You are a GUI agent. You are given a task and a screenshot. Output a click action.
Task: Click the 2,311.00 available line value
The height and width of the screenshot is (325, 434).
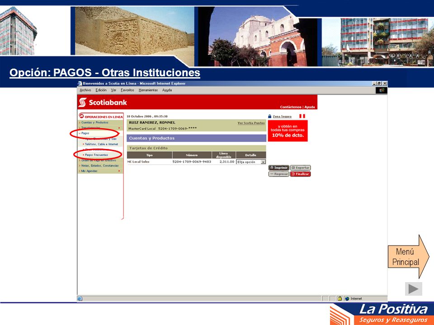227,162
